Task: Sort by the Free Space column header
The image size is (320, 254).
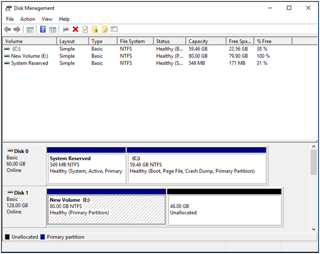Action: pos(240,41)
